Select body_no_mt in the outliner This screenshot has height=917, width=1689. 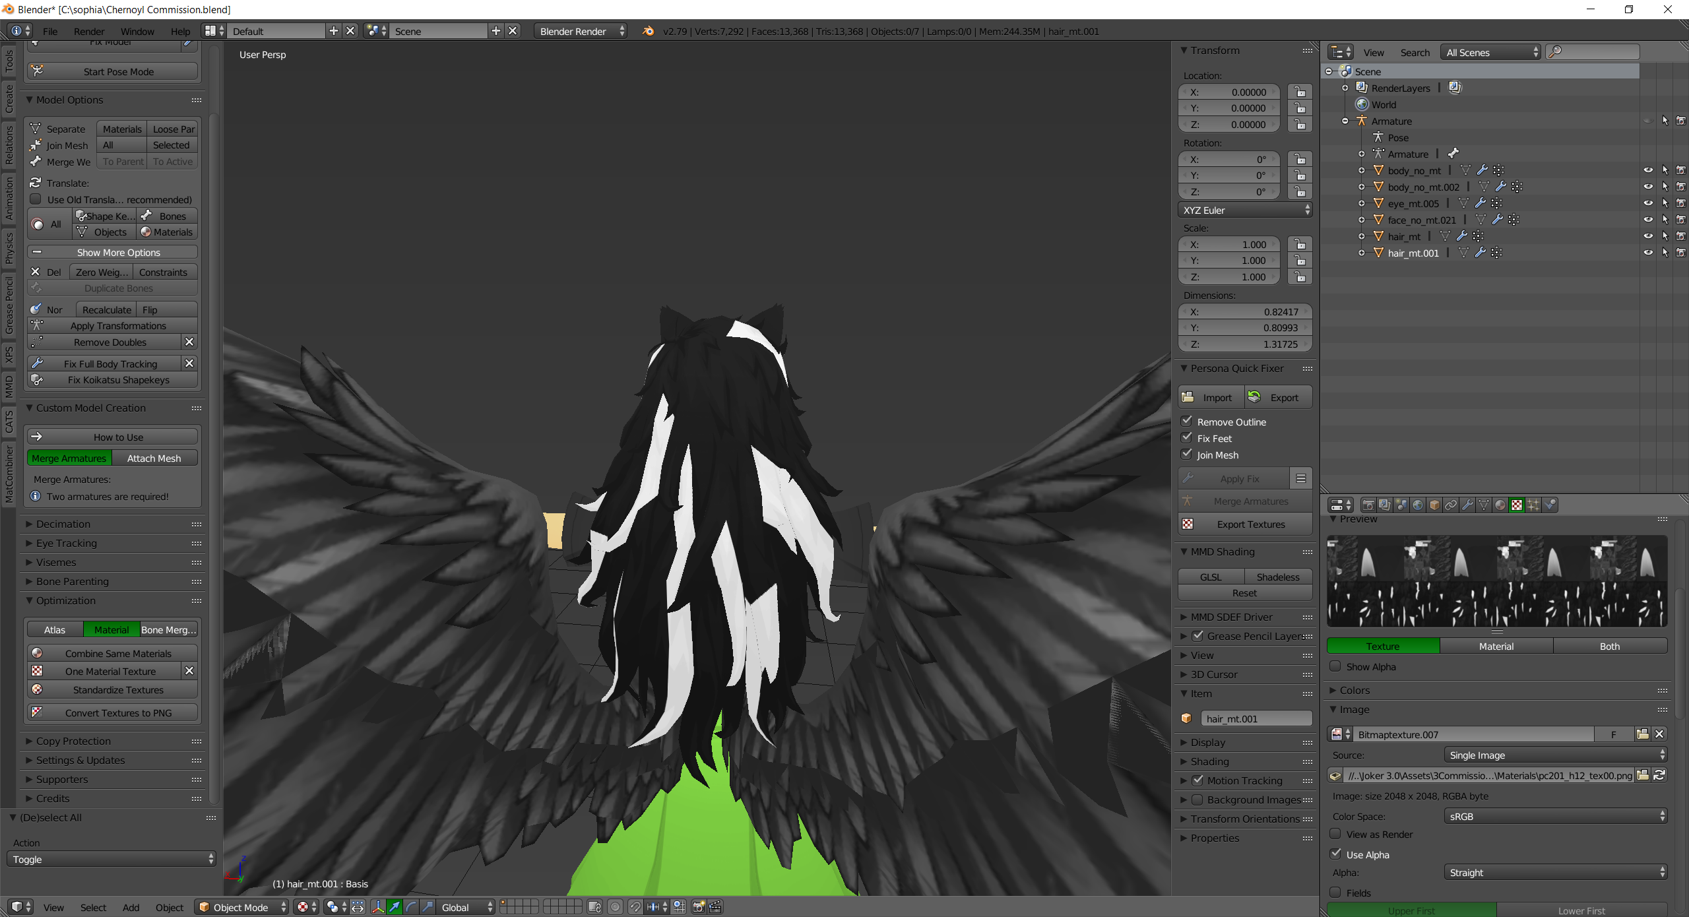[x=1414, y=170]
